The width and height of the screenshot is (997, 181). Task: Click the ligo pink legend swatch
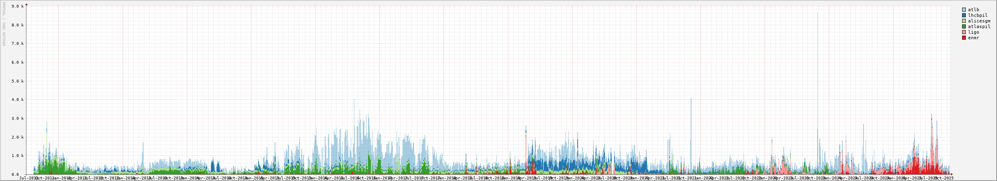964,32
